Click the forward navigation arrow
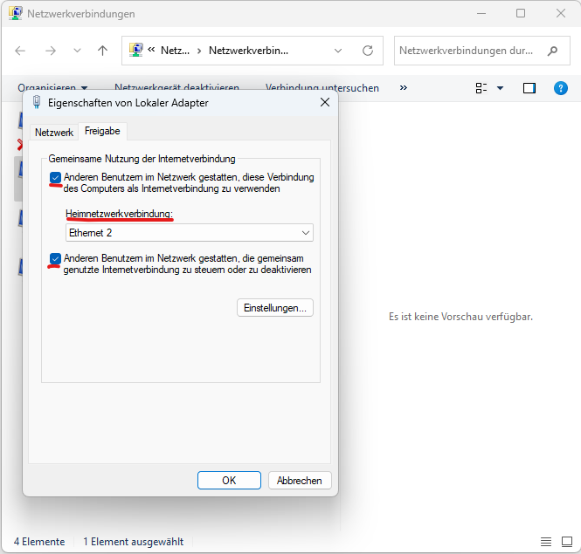581x554 pixels. [x=51, y=51]
